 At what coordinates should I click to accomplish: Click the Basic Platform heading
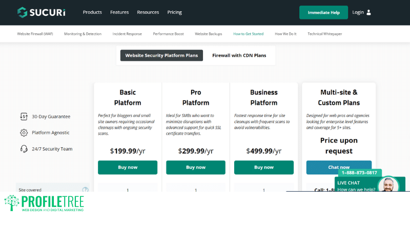[x=128, y=98]
